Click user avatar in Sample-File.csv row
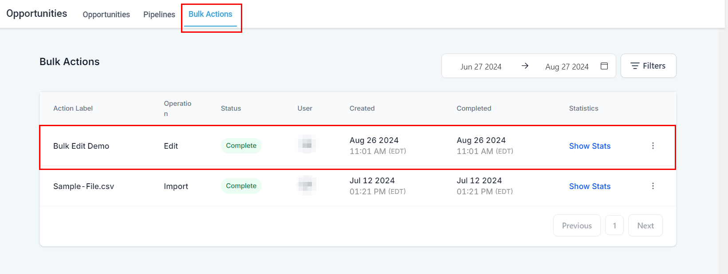This screenshot has height=274, width=728. 307,185
